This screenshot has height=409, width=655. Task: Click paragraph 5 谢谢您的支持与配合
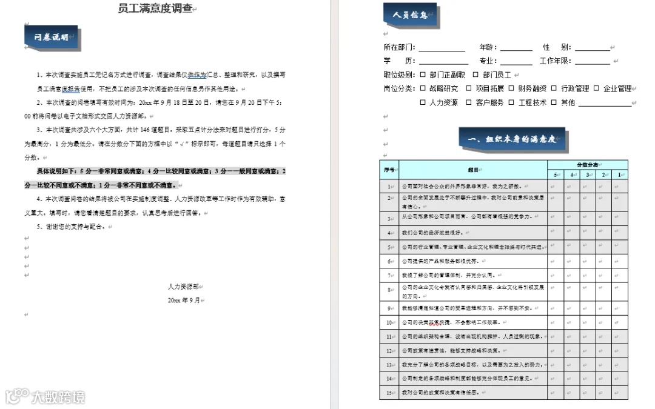(70, 227)
